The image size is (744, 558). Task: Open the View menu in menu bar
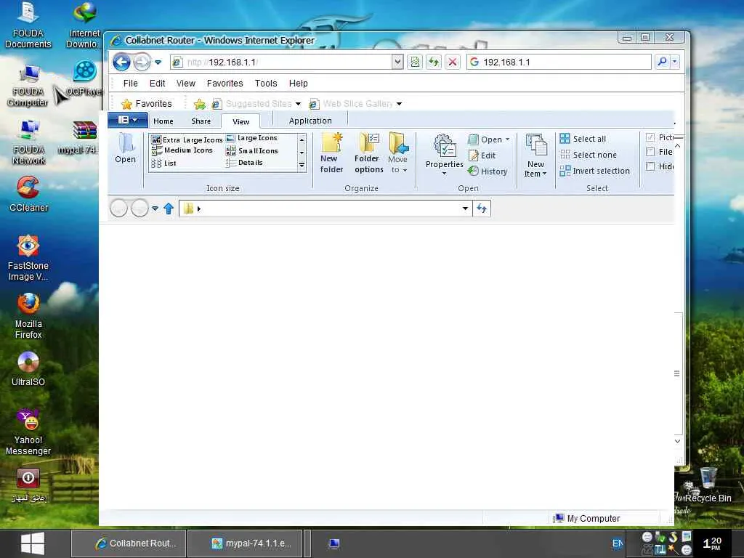coord(186,83)
